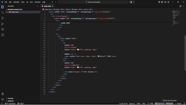
Task: Open Explorer Views and More Actions ellipsis
Action: (x=37, y=6)
